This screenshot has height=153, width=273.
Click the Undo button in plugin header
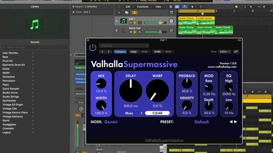[x=157, y=52]
